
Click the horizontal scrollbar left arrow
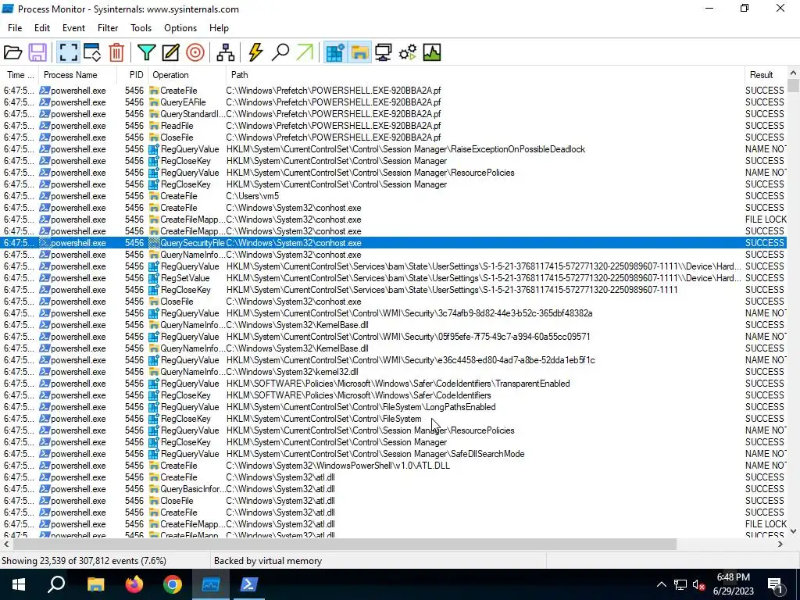[x=5, y=545]
